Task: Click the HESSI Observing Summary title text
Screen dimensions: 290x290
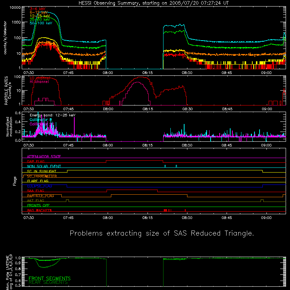Action: tap(154, 3)
